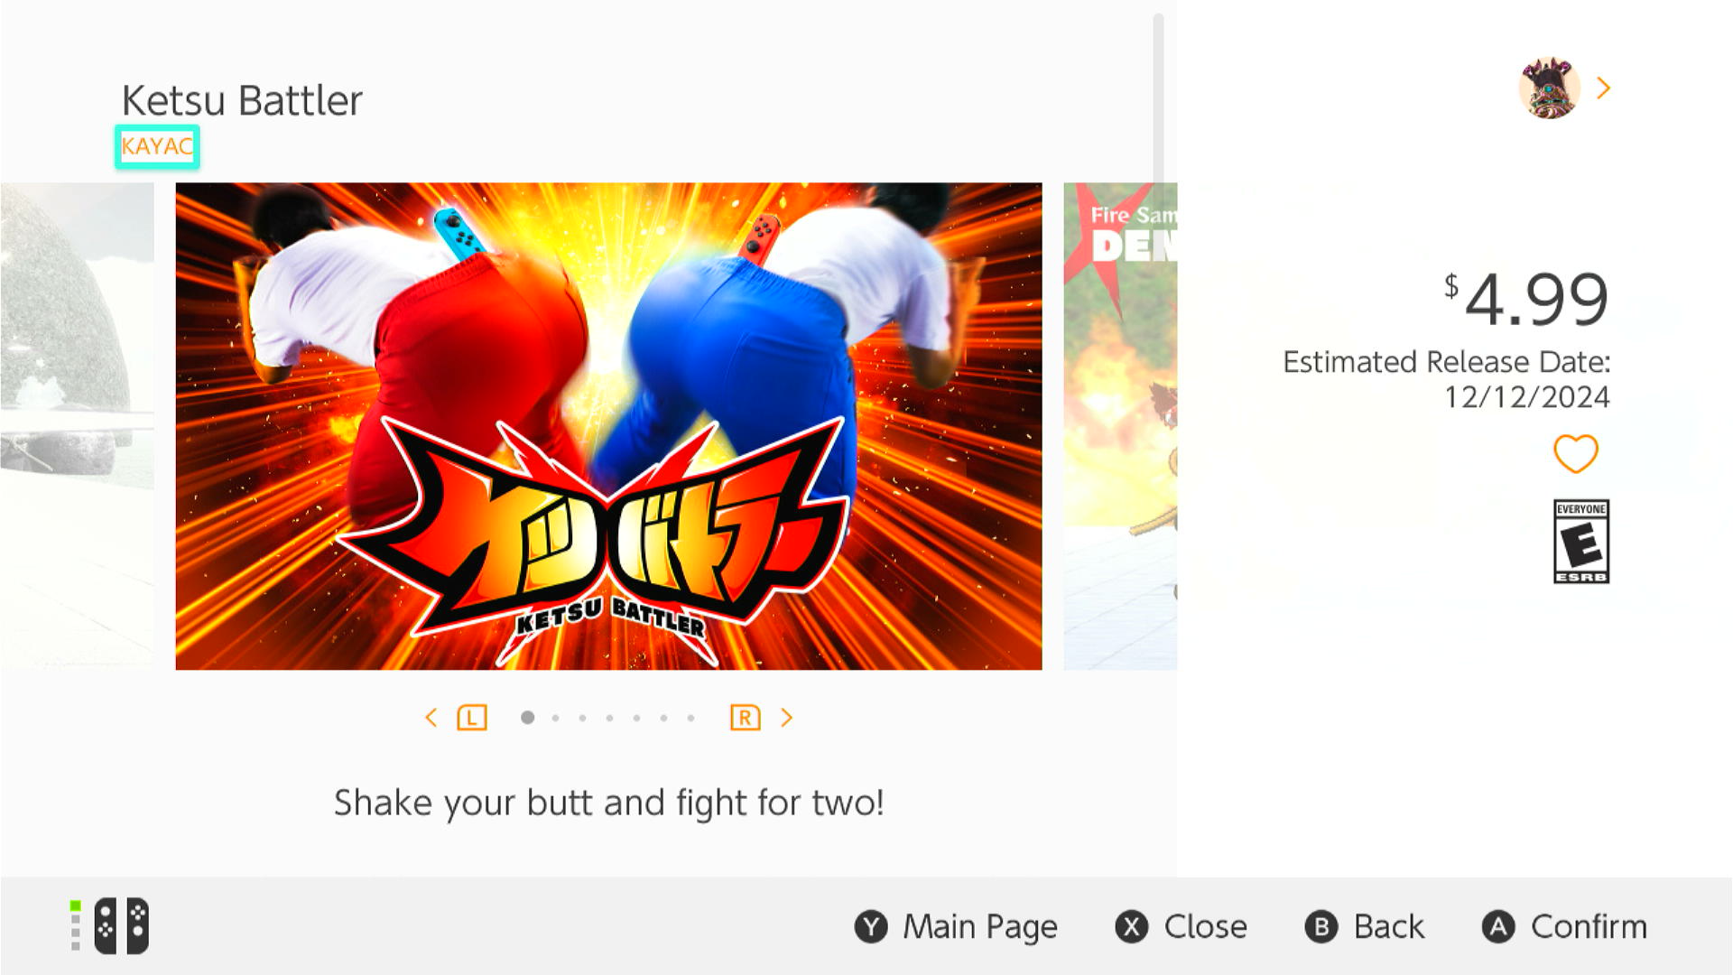Advance to next screenshot with right chevron
Image resolution: width=1733 pixels, height=975 pixels.
[x=786, y=718]
